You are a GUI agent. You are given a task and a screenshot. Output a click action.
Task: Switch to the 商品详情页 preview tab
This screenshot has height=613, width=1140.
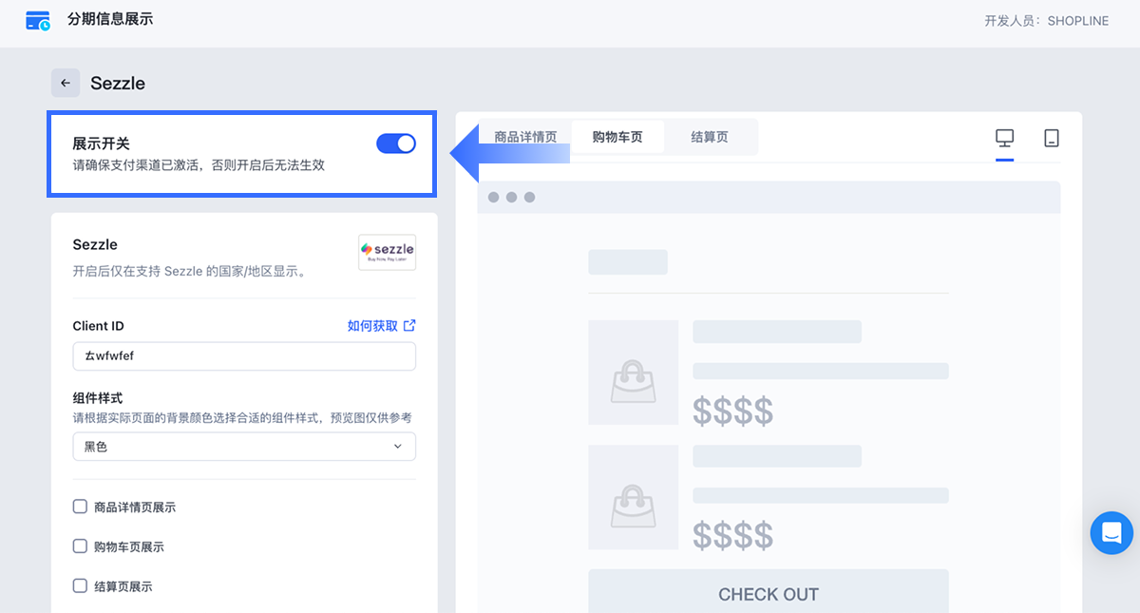pyautogui.click(x=525, y=137)
